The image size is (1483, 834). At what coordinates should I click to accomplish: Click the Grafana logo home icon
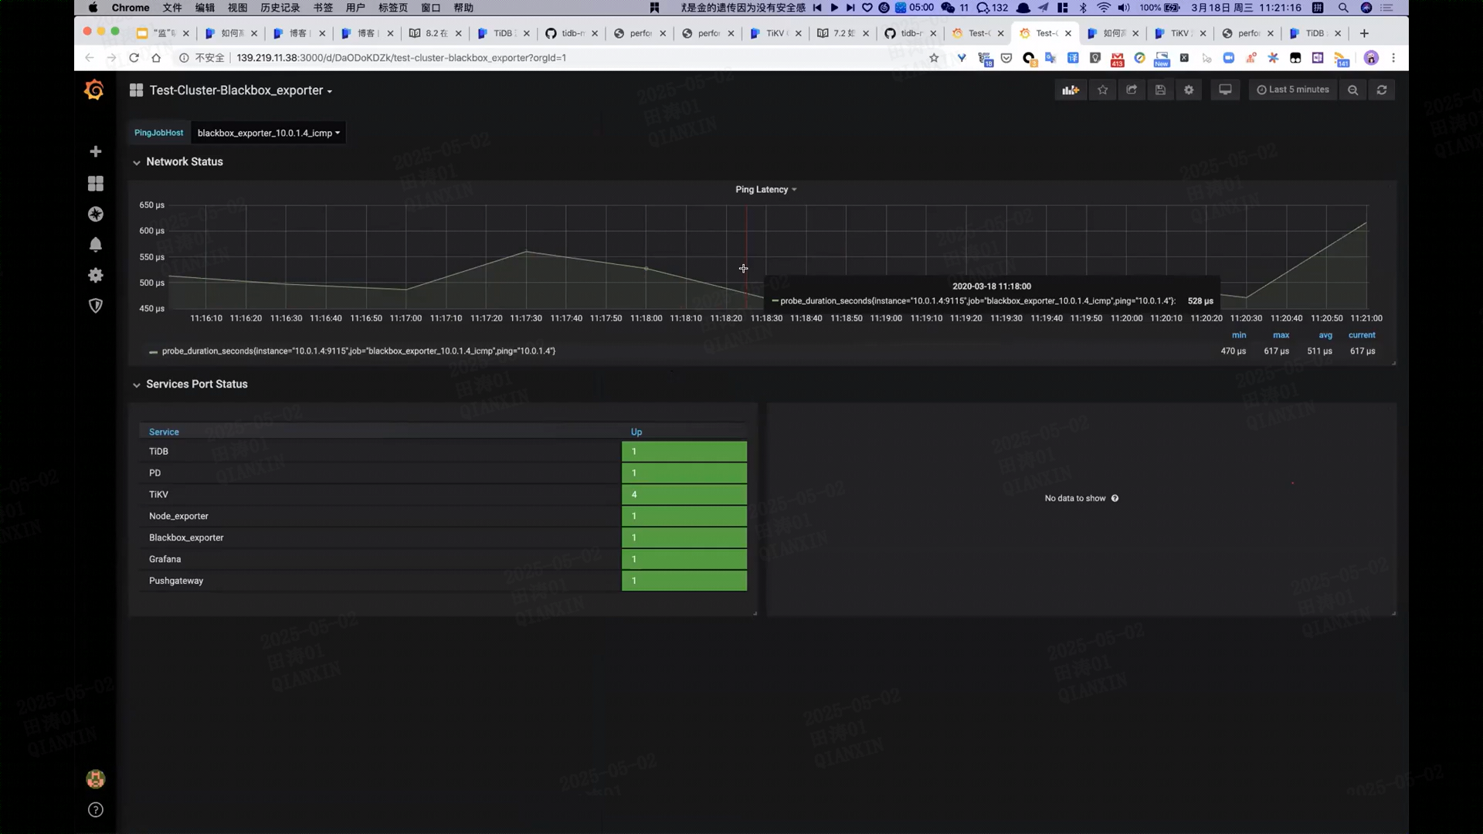[94, 90]
